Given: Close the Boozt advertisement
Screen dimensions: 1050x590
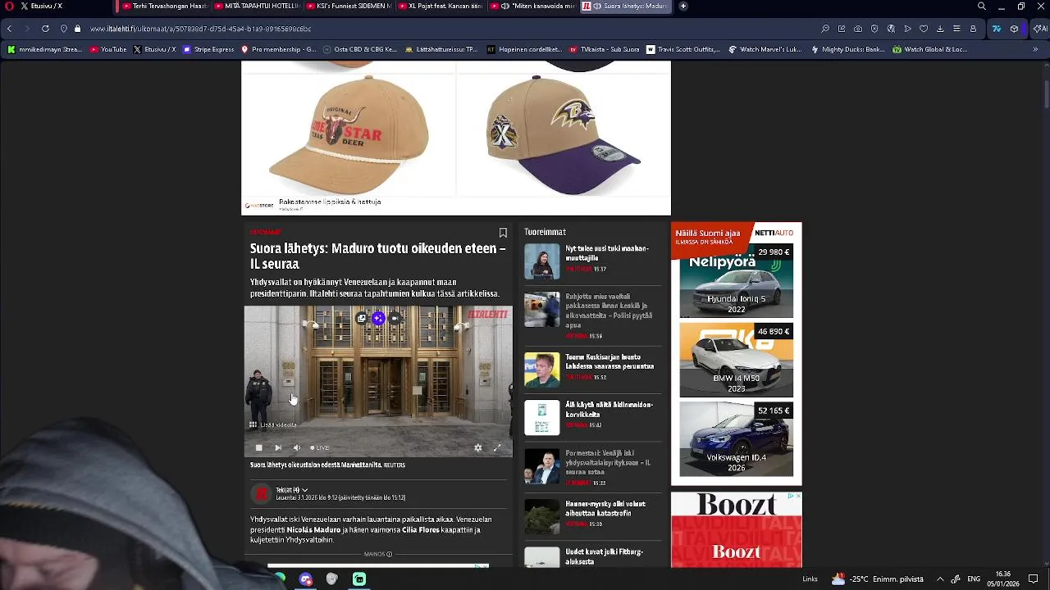Looking at the screenshot, I should [797, 496].
